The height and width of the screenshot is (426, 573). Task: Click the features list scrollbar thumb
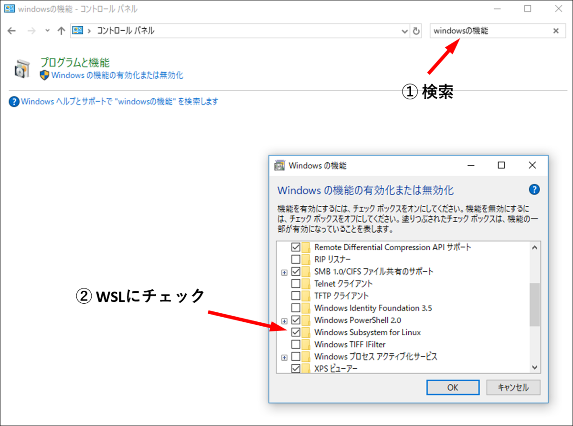(x=535, y=305)
